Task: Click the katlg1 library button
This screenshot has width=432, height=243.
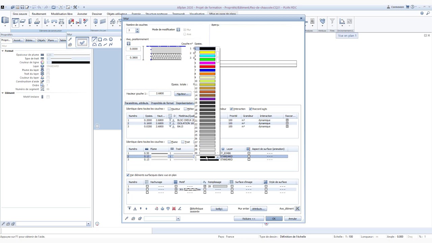Action: point(219,209)
